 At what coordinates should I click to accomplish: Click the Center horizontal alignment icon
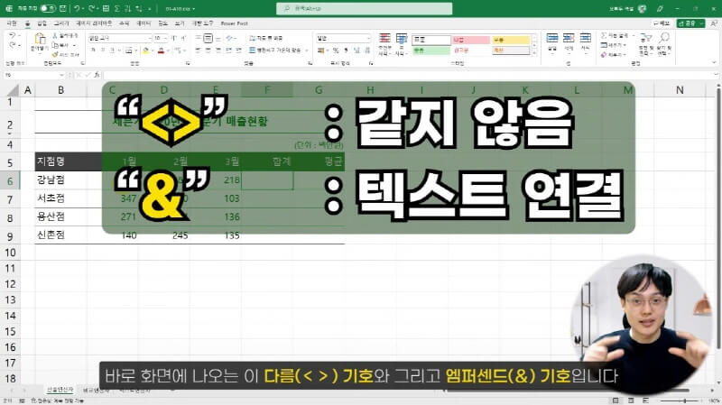[208, 51]
